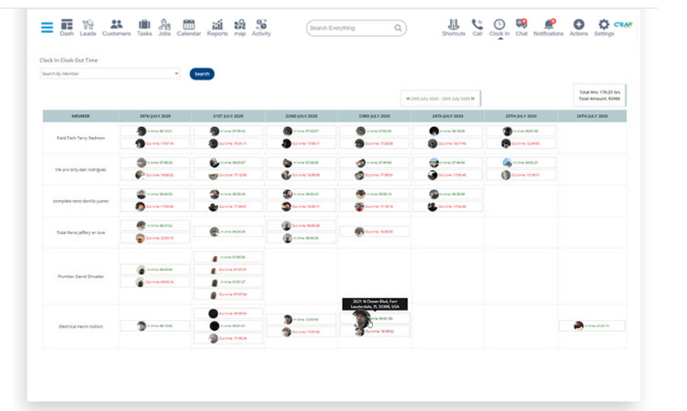Open the Notifications bell

(548, 26)
